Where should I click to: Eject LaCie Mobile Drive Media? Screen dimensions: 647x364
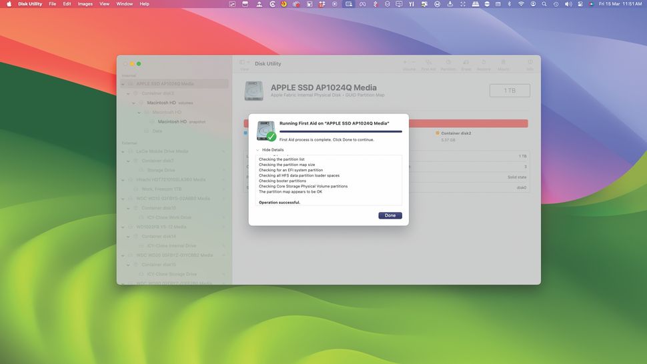pyautogui.click(x=224, y=151)
